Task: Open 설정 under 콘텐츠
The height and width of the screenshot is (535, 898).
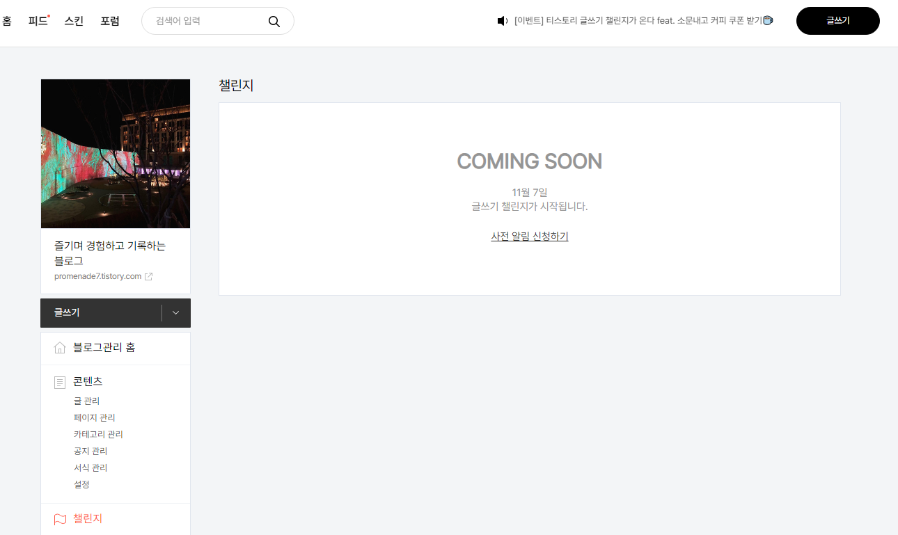Action: coord(81,485)
